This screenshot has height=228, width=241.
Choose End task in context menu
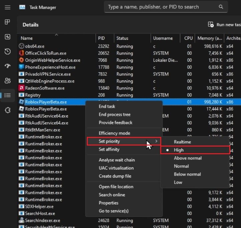tap(124, 106)
